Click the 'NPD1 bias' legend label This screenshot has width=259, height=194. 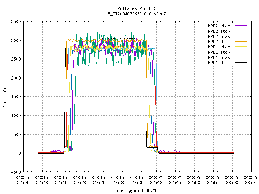coord(219,57)
